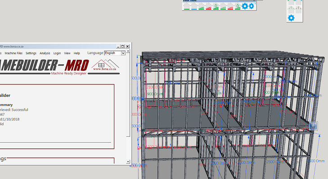Open the Language dropdown showing English
328x179 pixels.
coord(115,53)
